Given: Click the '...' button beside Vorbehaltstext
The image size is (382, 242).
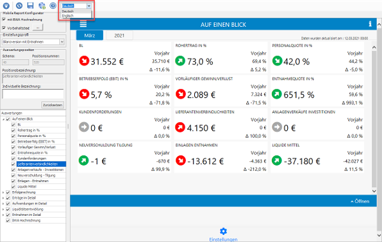Looking at the screenshot, I should click(38, 28).
